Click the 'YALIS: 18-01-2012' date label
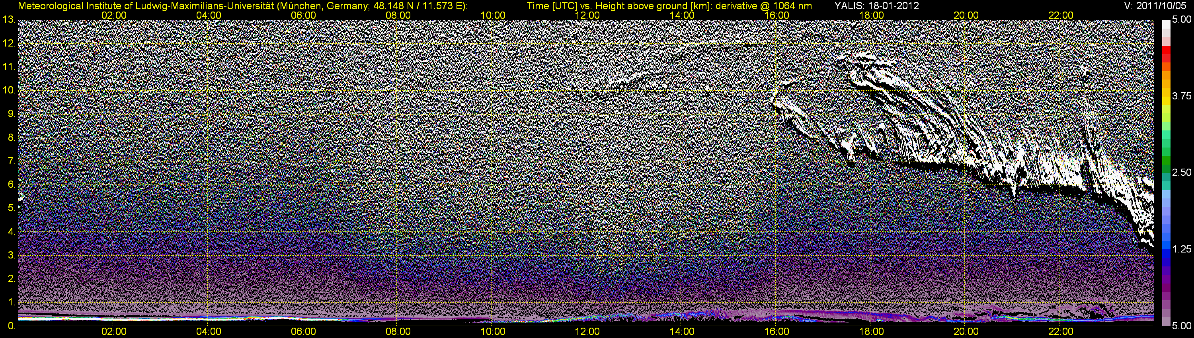 click(877, 6)
